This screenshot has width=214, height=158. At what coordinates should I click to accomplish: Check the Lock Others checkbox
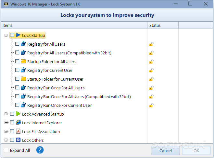[x=12, y=140]
